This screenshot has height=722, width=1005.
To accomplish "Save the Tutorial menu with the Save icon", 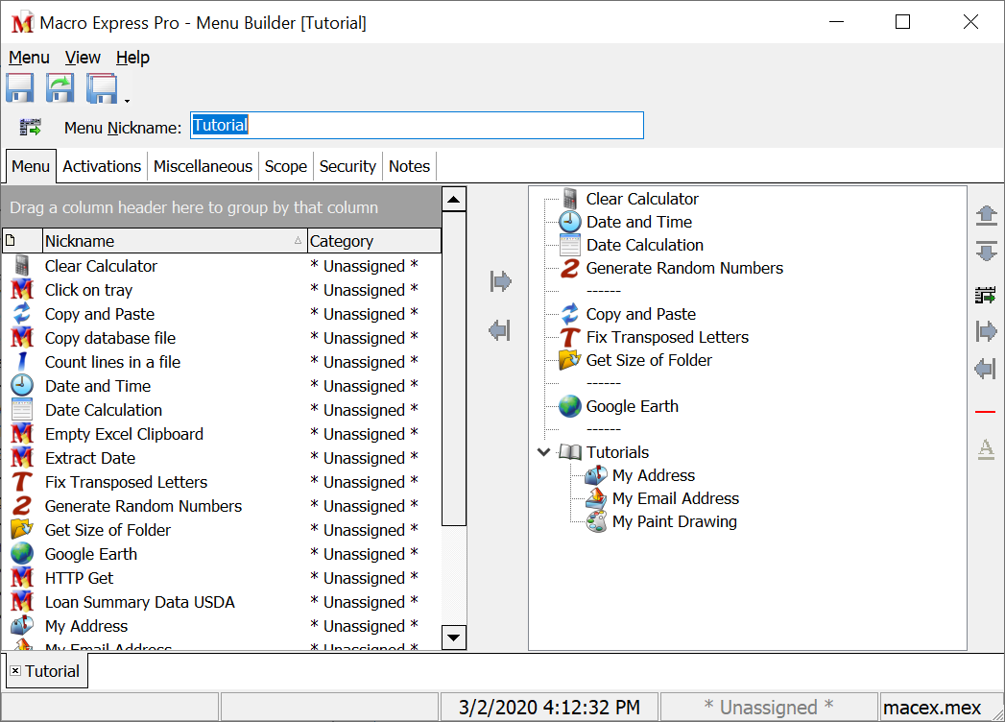I will pos(19,87).
